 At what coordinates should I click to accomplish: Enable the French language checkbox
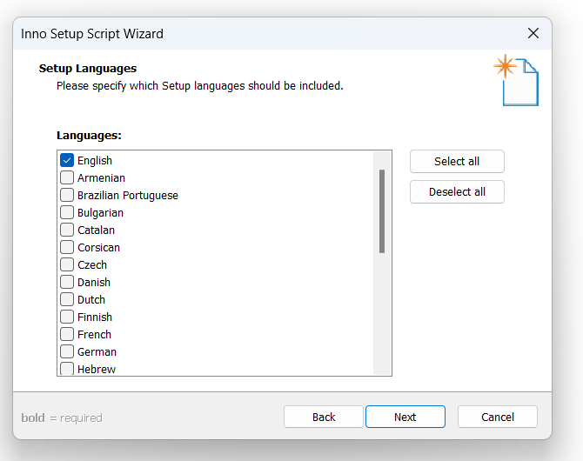[67, 334]
